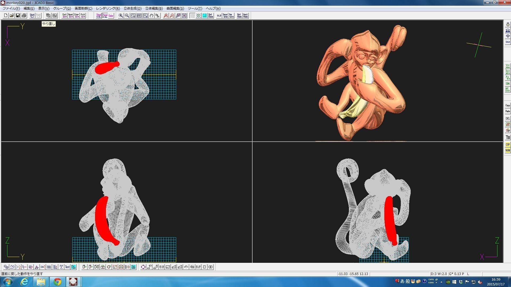Click the Template toolbar button
This screenshot has width=511, height=287.
225,16
